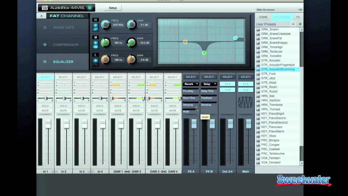Click the In 4 volume fader

[x=103, y=124]
